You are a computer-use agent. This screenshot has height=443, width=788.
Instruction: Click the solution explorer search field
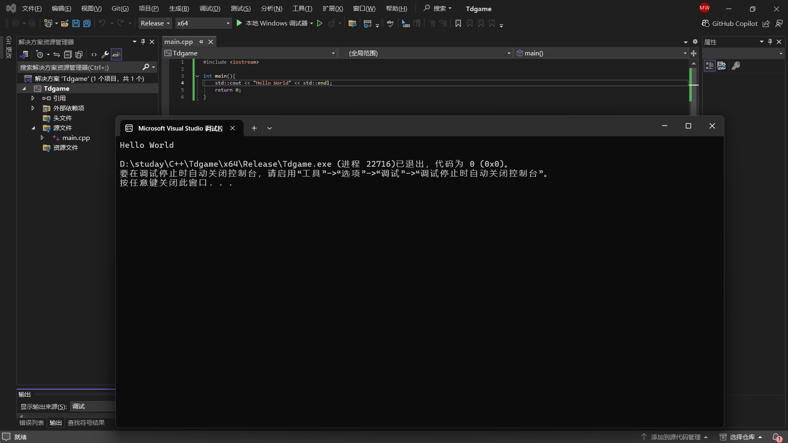click(x=80, y=67)
